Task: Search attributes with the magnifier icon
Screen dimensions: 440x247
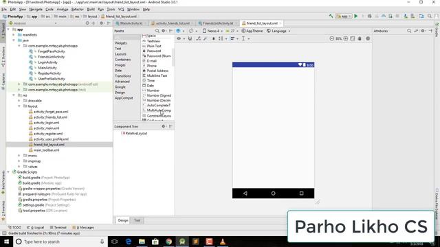Action: click(409, 31)
